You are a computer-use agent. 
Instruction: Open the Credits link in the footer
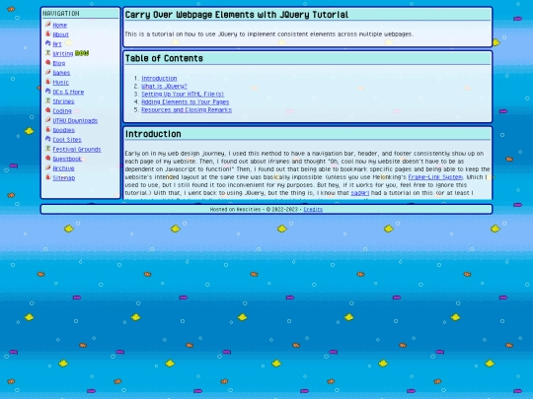click(313, 209)
